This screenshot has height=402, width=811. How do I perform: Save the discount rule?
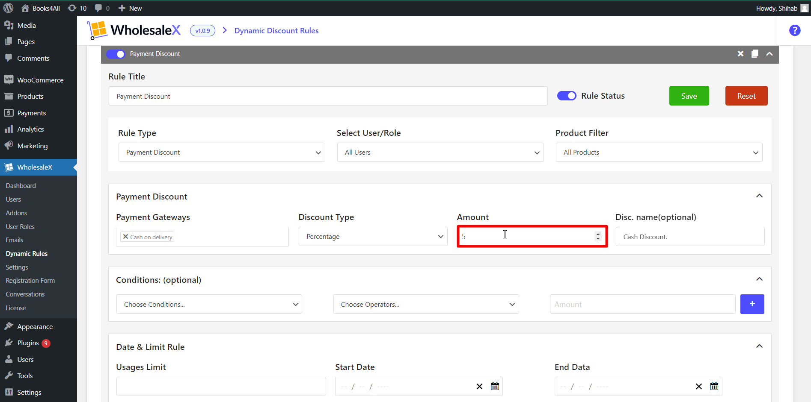click(x=689, y=96)
